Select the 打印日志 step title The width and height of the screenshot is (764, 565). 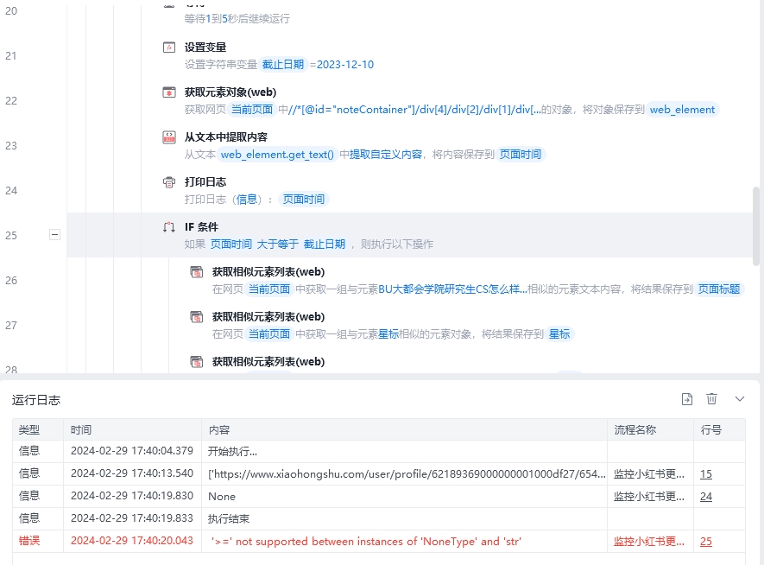(x=205, y=181)
